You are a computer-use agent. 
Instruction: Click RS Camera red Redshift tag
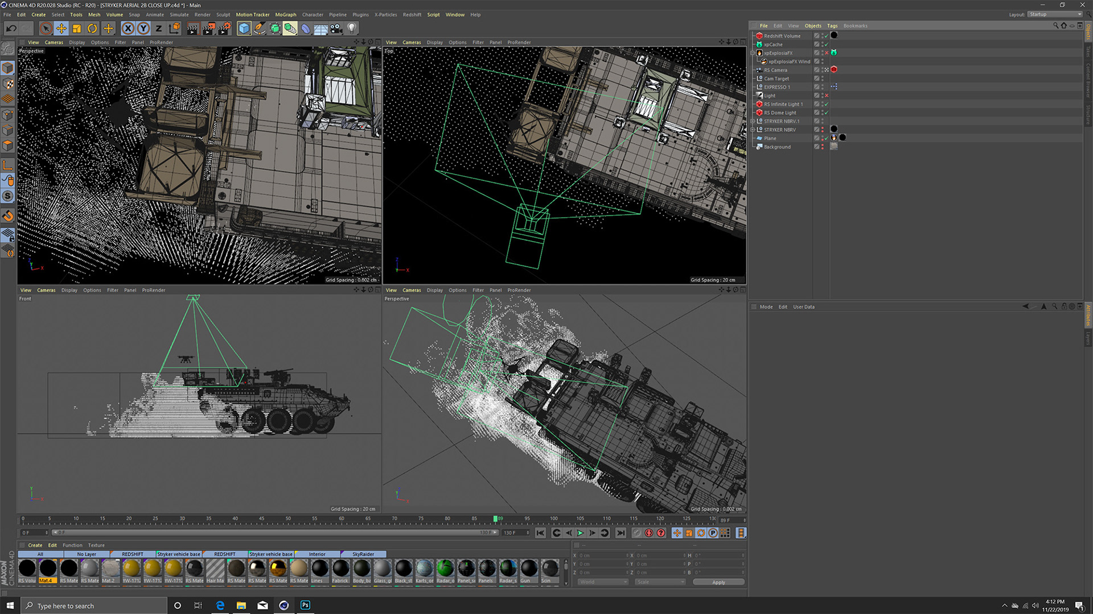834,69
